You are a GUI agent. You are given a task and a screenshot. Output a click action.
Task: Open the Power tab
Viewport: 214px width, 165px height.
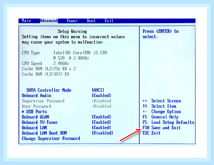72,21
